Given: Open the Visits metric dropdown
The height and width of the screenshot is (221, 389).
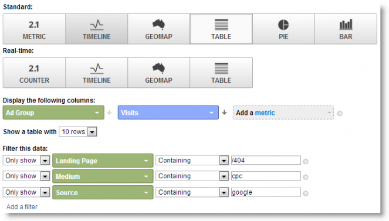Looking at the screenshot, I should (x=168, y=113).
